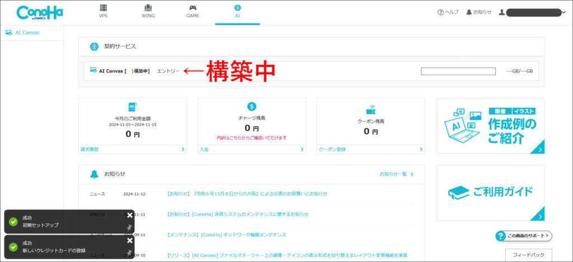Open the ご利用ガイド banner
The height and width of the screenshot is (262, 573).
tap(490, 193)
